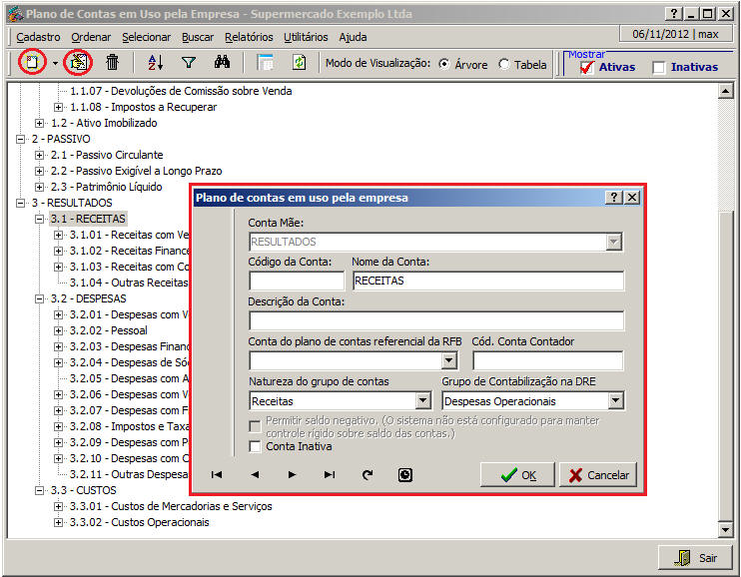Screen dimensions: 741x577
Task: Toggle the Ativas checkbox
Action: pos(587,68)
